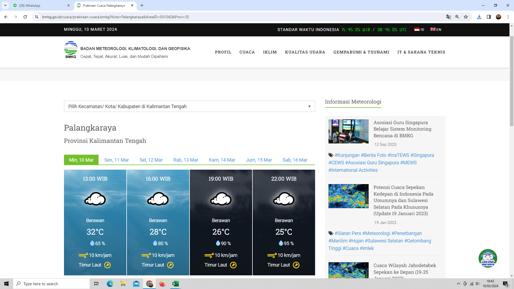
Task: Select the Kam, 14 Mar tab
Action: pyautogui.click(x=222, y=160)
